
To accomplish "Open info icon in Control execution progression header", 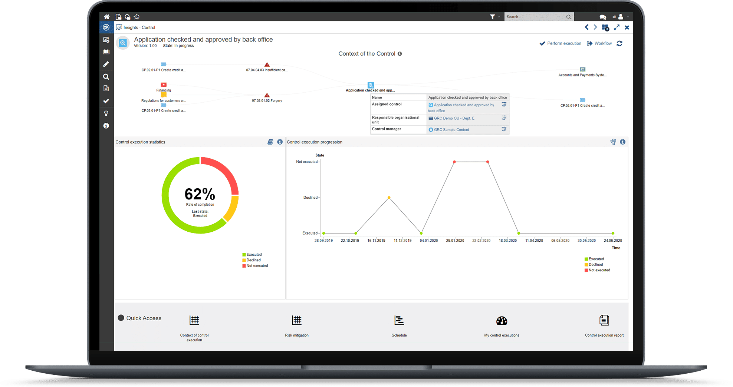I will (x=623, y=142).
